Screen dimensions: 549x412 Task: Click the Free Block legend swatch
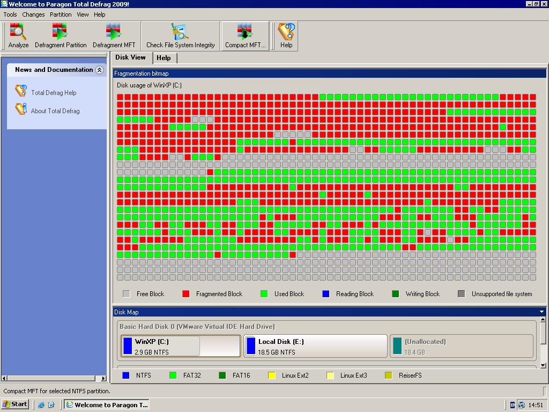(127, 294)
